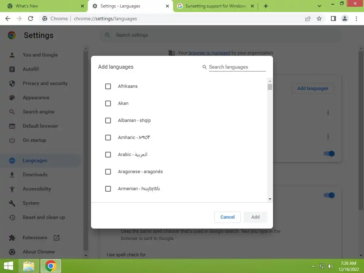The image size is (364, 273).
Task: Open the first language row three-dot menu
Action: (328, 113)
